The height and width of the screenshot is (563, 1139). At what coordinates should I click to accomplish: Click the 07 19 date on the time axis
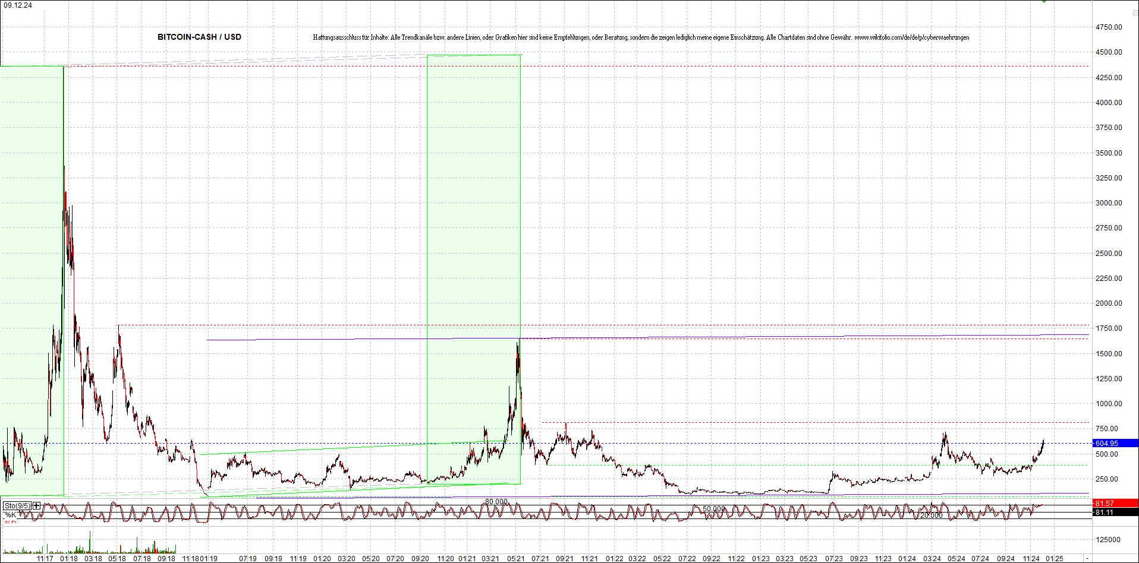pos(248,559)
